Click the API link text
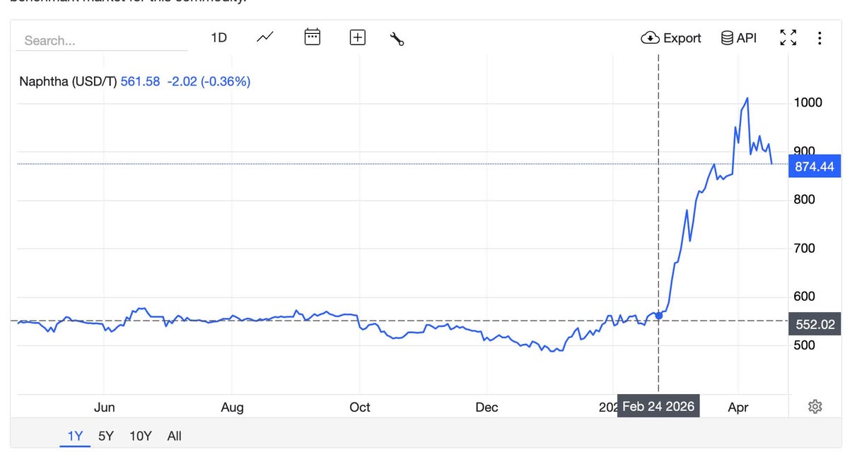 [747, 38]
